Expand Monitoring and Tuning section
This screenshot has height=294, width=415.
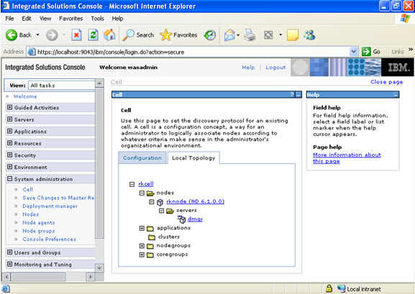click(10, 264)
